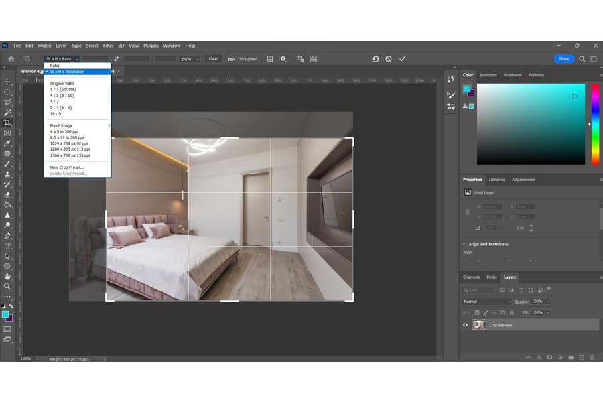Click the Crop Preview layer thumbnail
Screen dimensions: 603x402
479,325
